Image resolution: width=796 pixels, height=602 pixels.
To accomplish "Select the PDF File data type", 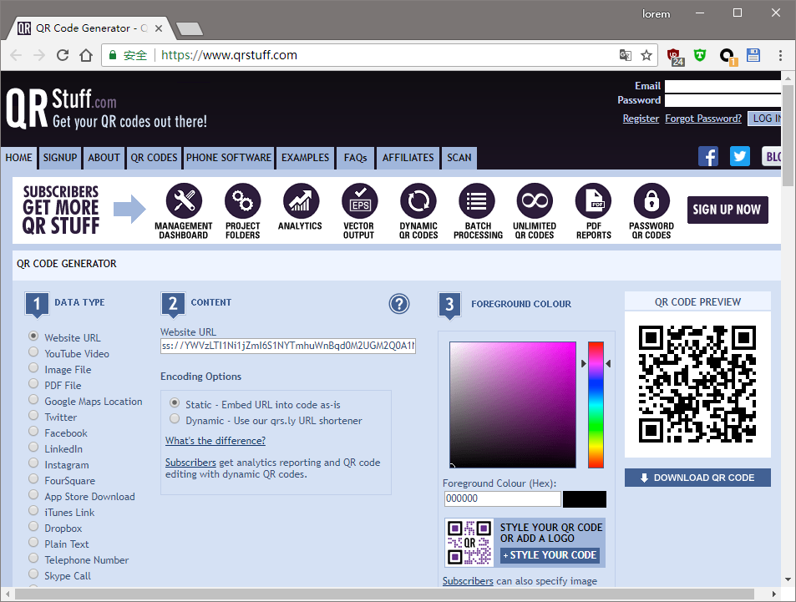I will 33,383.
